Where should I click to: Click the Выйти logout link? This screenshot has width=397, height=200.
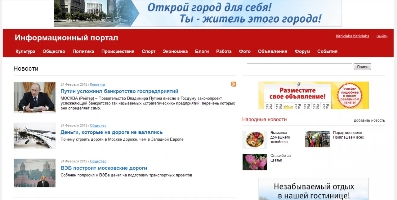click(x=382, y=36)
